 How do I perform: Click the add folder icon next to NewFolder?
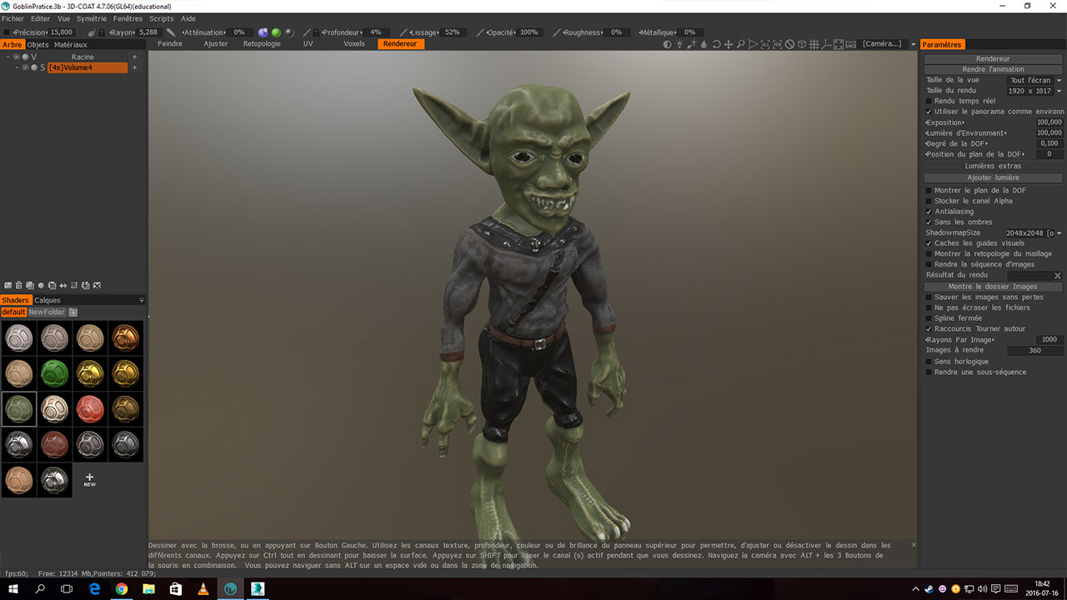(x=73, y=312)
